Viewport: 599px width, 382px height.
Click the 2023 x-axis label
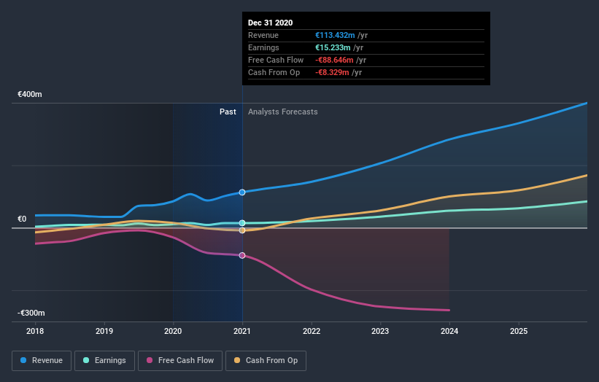380,331
